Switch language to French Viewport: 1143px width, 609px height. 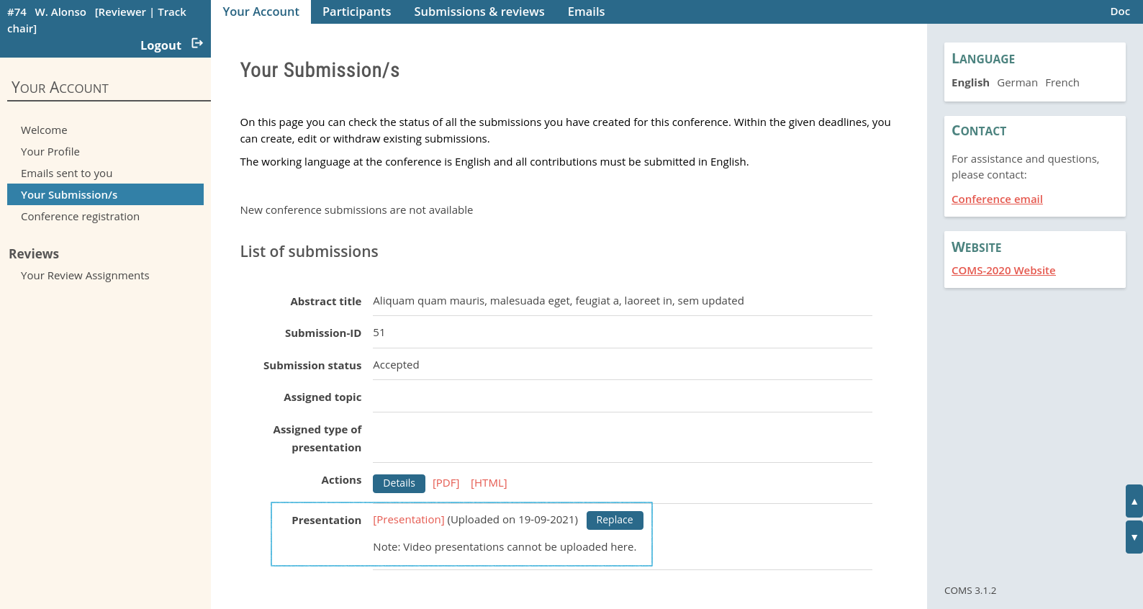click(x=1062, y=83)
